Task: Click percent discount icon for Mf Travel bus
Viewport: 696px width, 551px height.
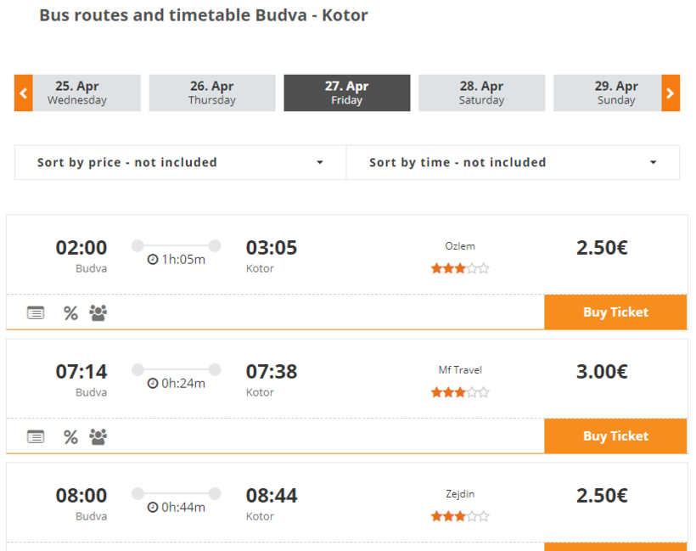Action: (70, 437)
